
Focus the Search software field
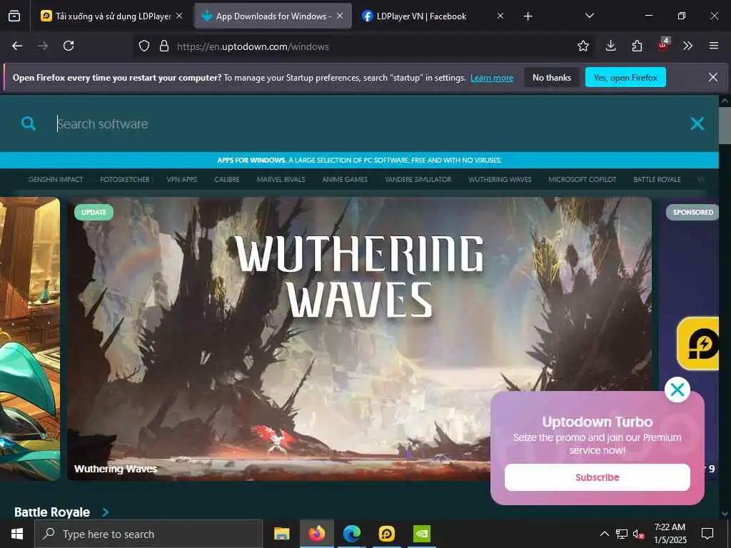(363, 124)
